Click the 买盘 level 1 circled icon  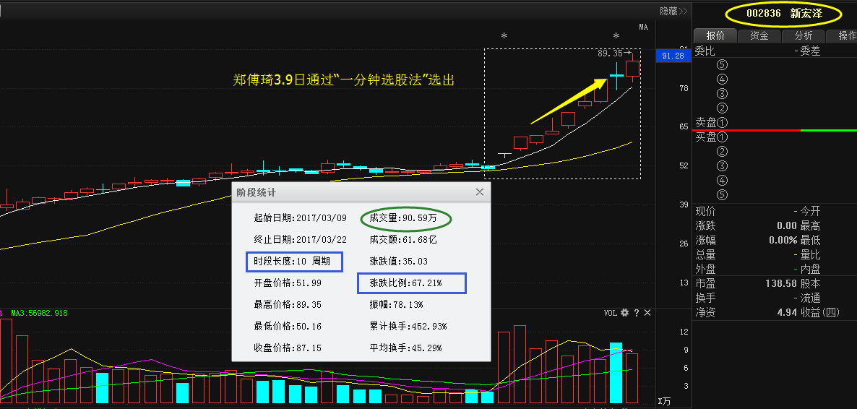coord(722,137)
